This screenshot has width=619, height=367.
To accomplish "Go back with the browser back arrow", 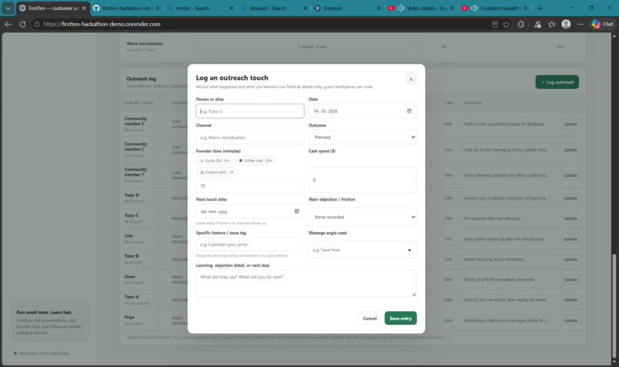I will tap(8, 24).
